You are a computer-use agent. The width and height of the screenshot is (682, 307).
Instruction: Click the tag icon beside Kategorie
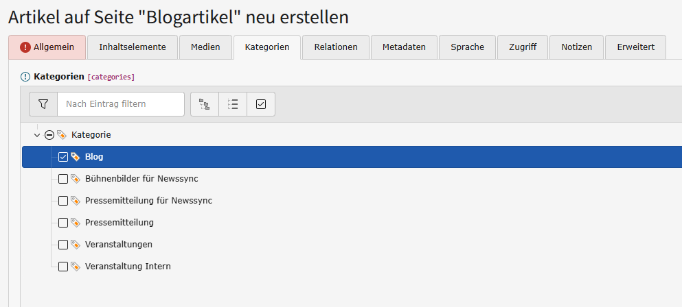click(x=62, y=134)
